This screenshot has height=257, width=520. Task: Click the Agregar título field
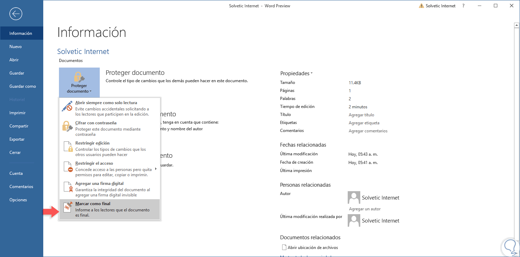tap(361, 115)
